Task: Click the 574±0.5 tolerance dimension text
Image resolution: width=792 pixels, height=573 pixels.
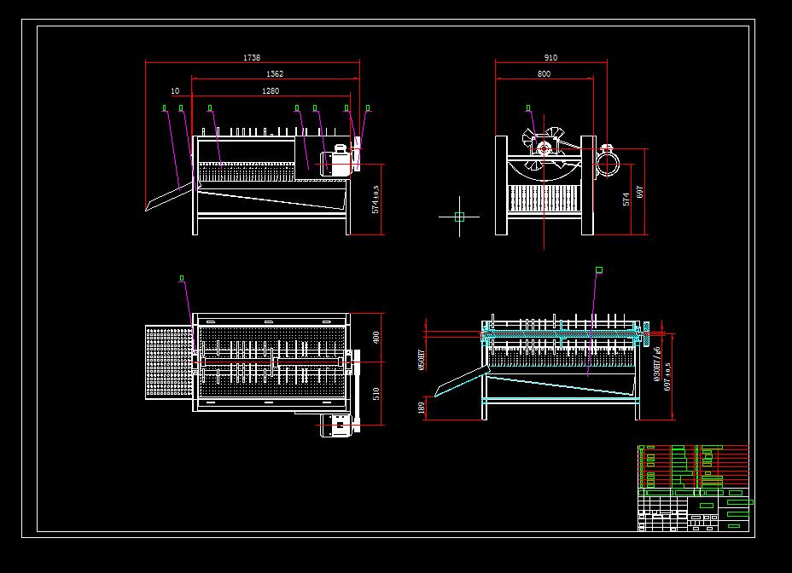Action: [376, 197]
